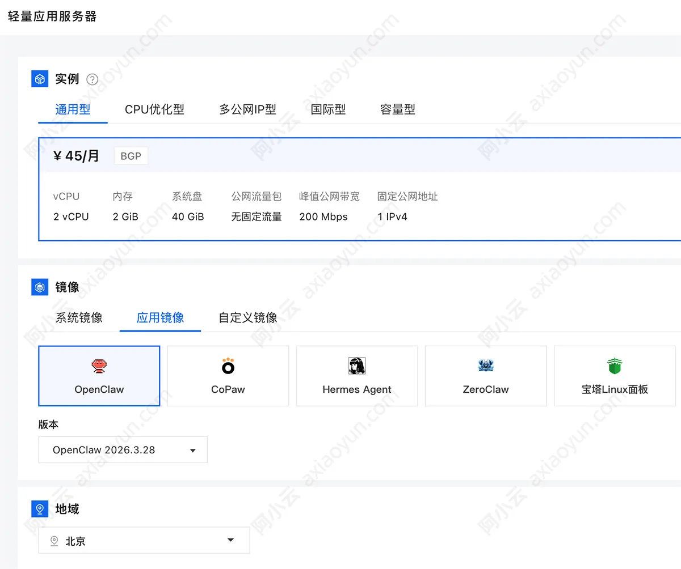681x569 pixels.
Task: Switch to the 系统镜像 tab
Action: coord(78,318)
